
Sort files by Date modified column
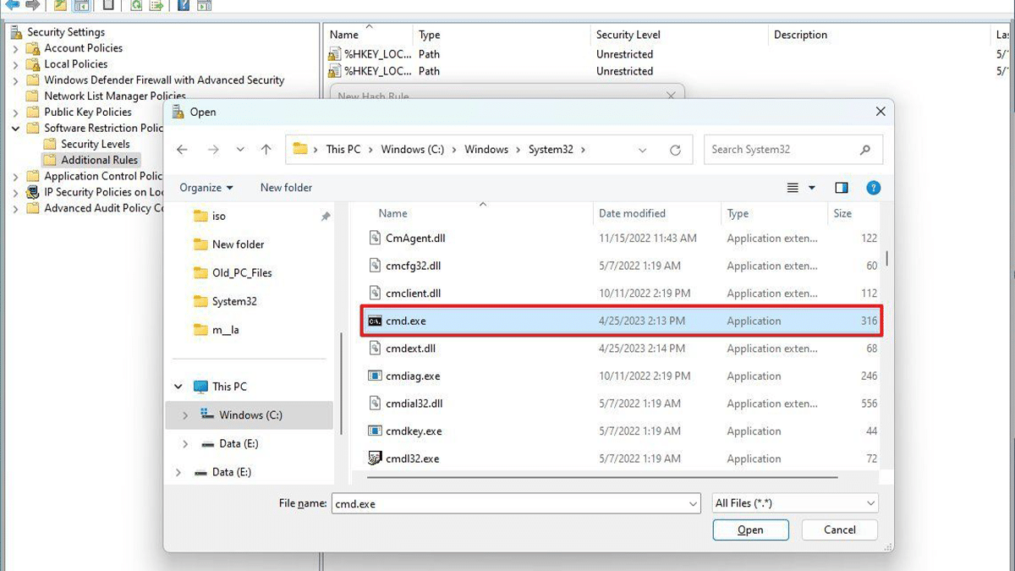632,214
